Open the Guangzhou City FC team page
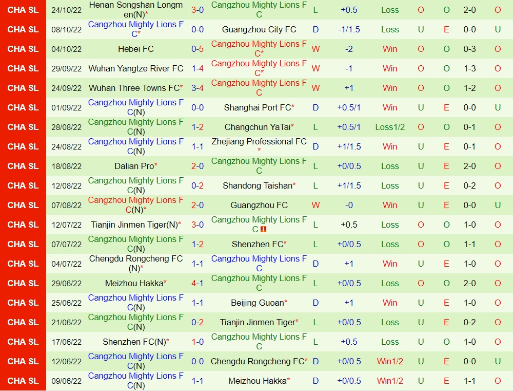Screen dimensions: 513x391 tap(258, 29)
